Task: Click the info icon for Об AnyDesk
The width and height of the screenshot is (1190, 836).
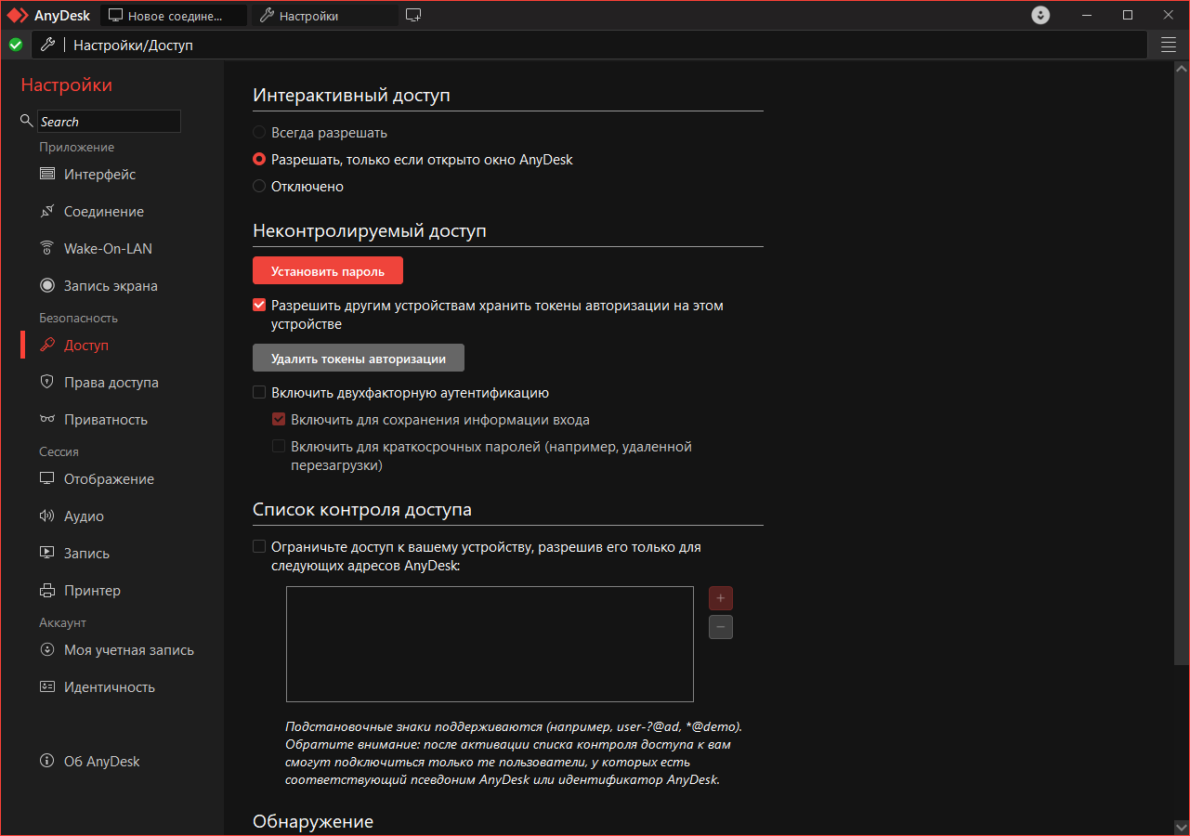Action: [46, 762]
